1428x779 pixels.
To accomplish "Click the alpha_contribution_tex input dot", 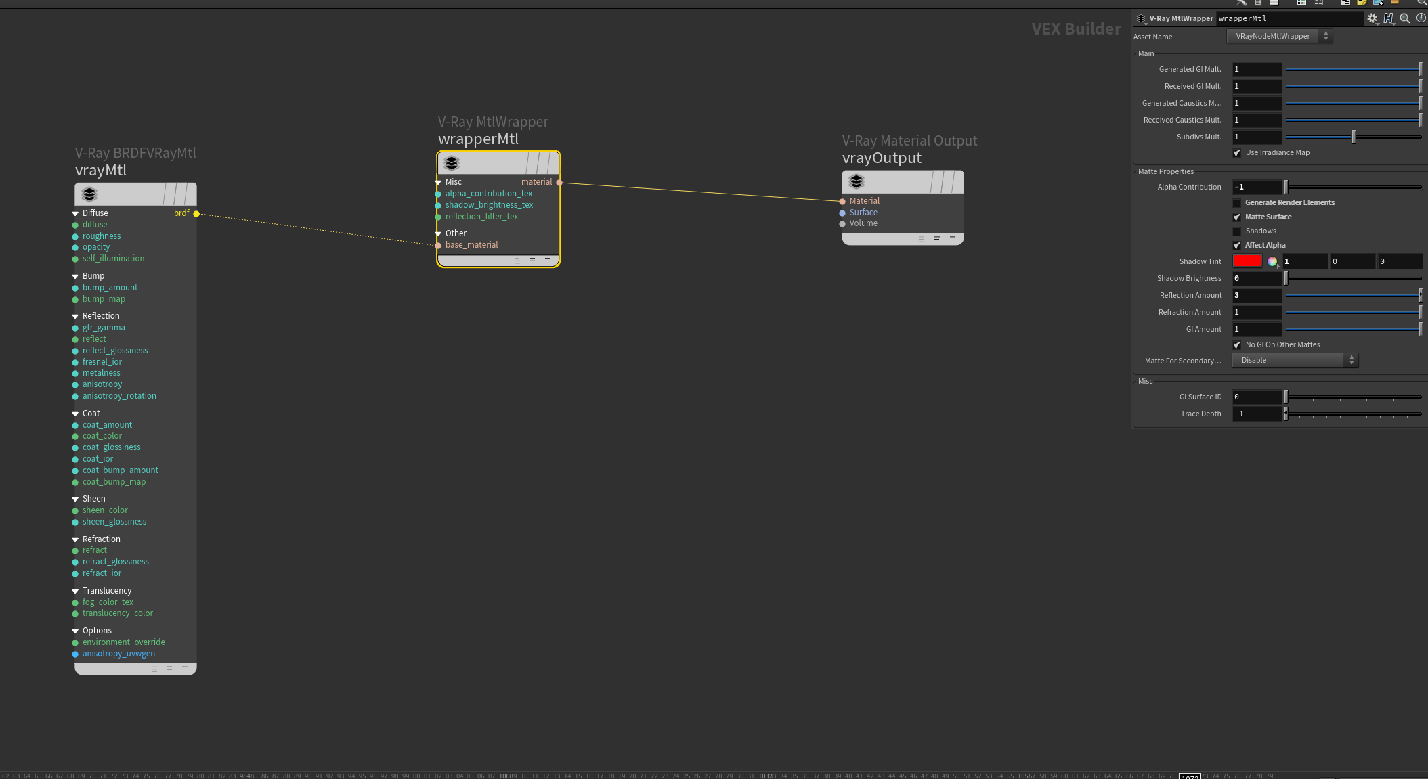I will click(438, 194).
